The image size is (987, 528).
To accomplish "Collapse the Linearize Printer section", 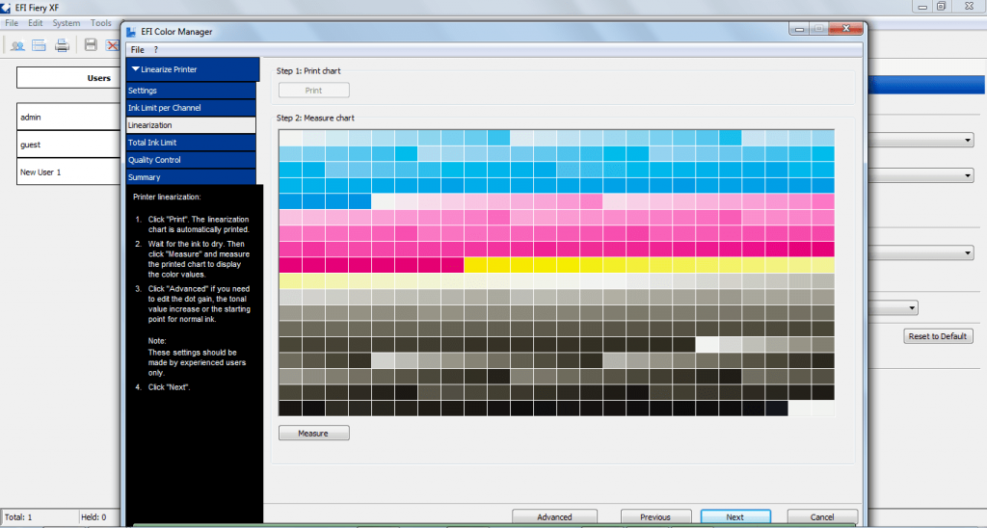I will 135,69.
